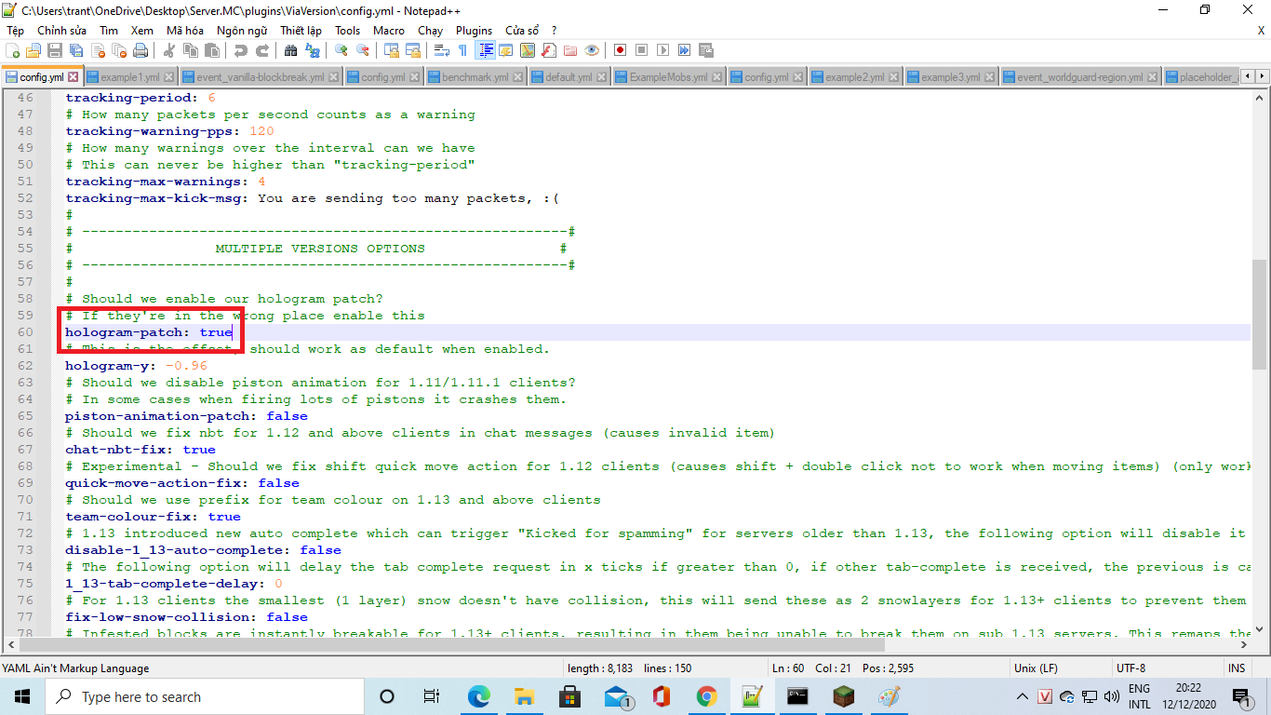This screenshot has height=715, width=1271.
Task: Click the Print toolbar icon
Action: point(141,50)
